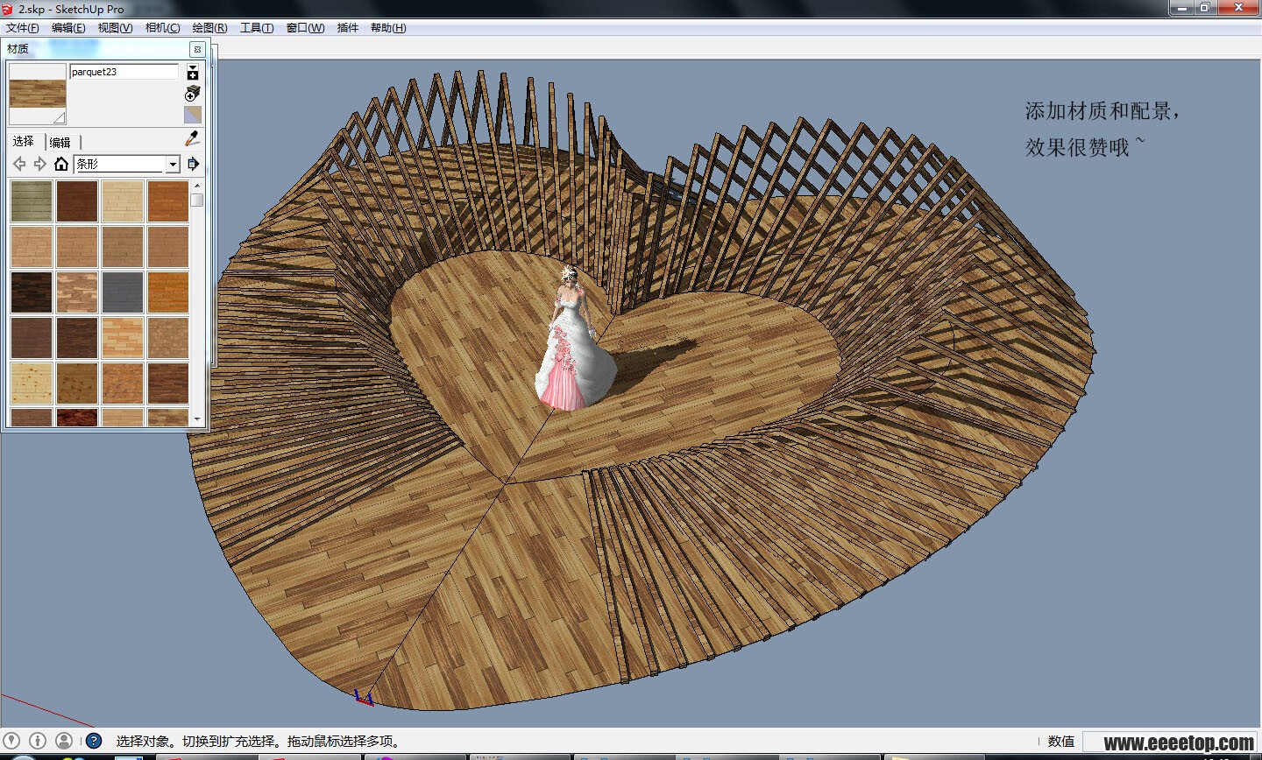The image size is (1262, 760).
Task: Click the material list scrollbar thumb
Action: click(197, 200)
